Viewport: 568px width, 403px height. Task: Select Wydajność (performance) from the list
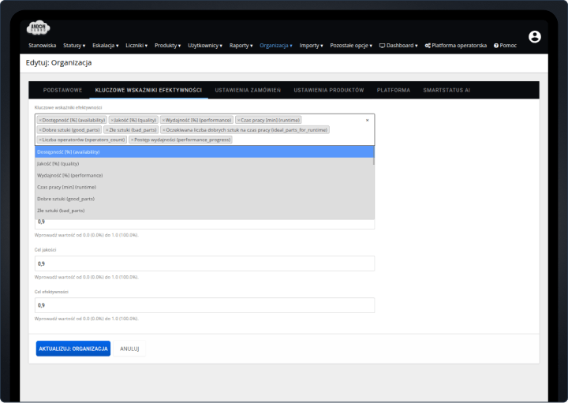tap(69, 175)
